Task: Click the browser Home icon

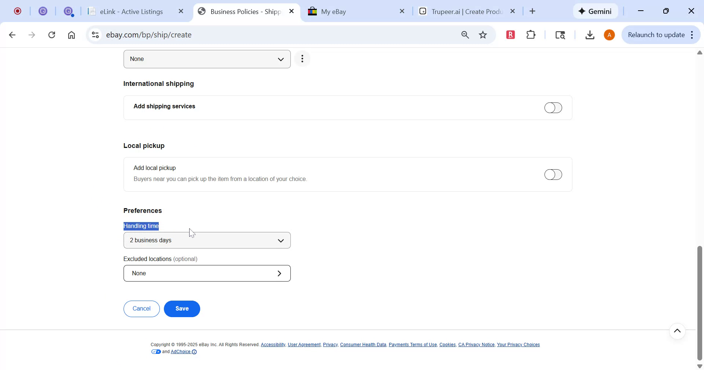Action: tap(71, 35)
